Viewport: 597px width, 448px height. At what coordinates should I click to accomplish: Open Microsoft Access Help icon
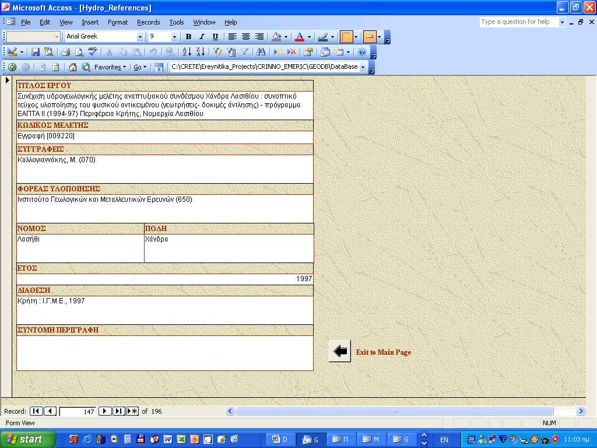(x=362, y=52)
